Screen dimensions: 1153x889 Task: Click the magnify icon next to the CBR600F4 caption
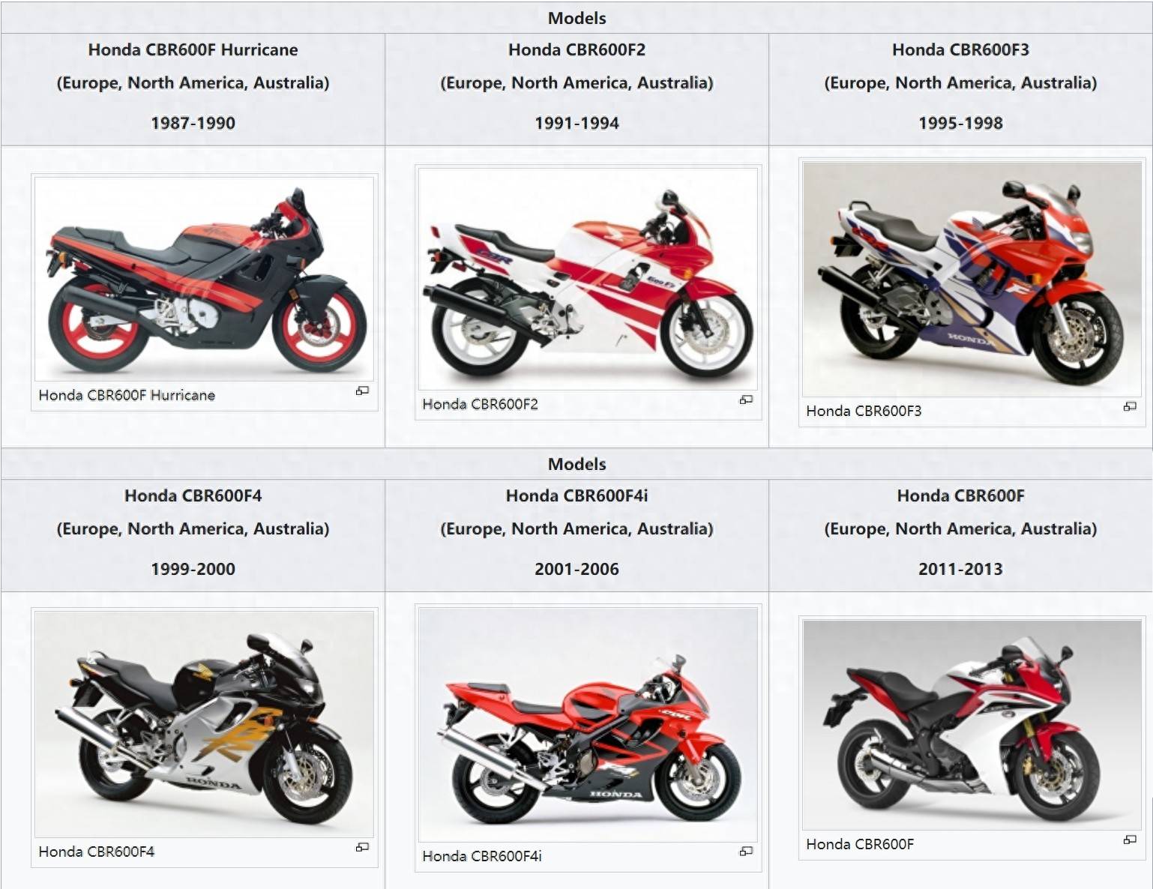point(362,847)
